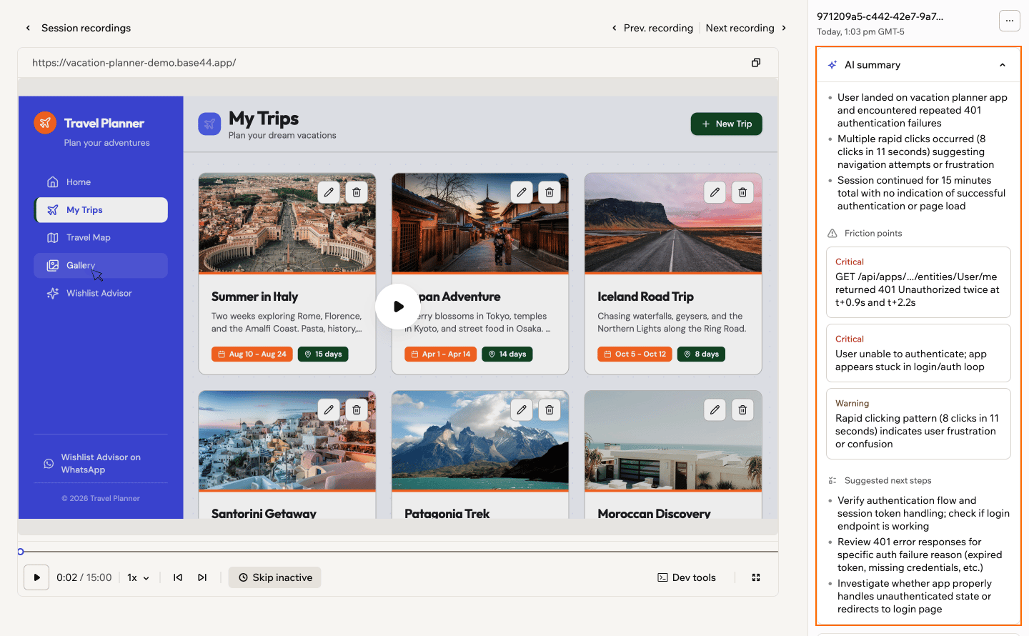Delete the Patagonia Trek trip
Image resolution: width=1029 pixels, height=636 pixels.
pyautogui.click(x=550, y=410)
